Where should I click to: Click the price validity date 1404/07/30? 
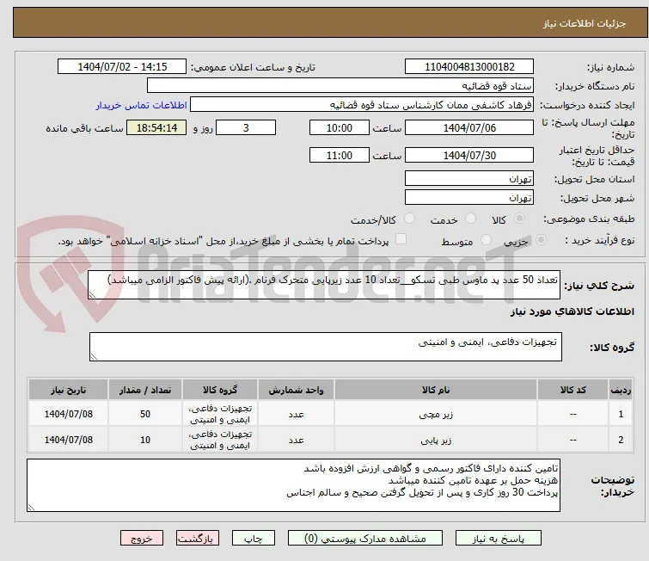(469, 155)
